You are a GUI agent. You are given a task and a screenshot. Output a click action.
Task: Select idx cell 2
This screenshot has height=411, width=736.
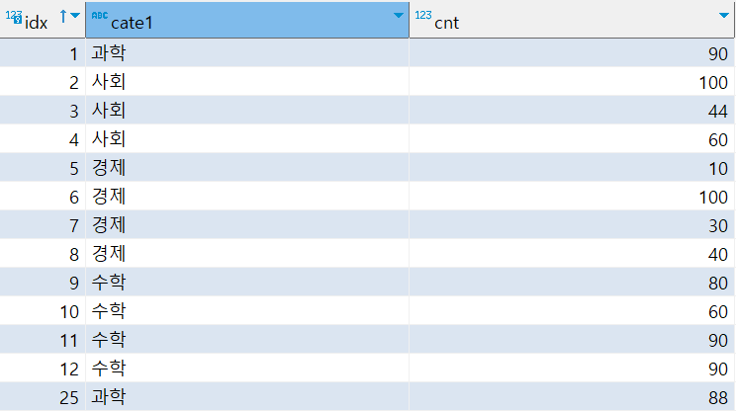tap(43, 82)
